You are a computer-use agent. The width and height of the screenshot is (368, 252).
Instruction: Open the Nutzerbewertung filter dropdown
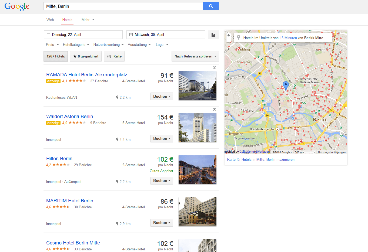click(x=108, y=45)
